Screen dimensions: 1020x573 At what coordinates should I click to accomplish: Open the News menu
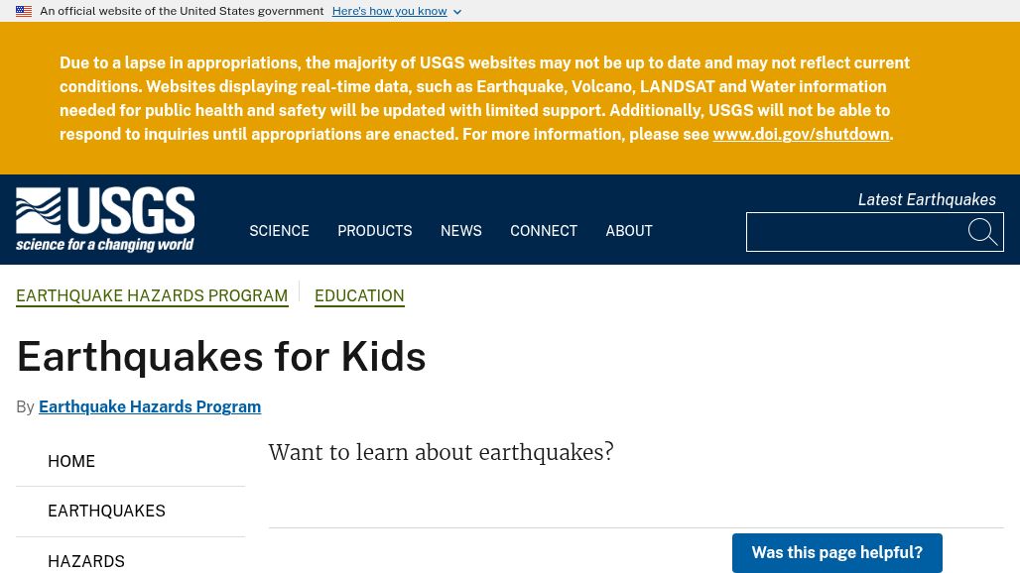point(460,231)
